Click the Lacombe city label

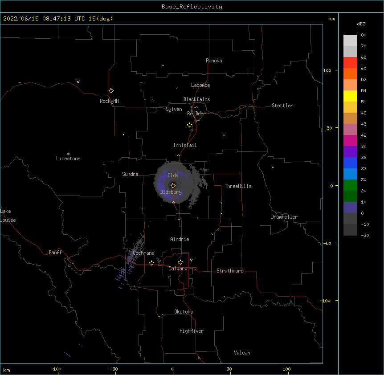click(200, 85)
